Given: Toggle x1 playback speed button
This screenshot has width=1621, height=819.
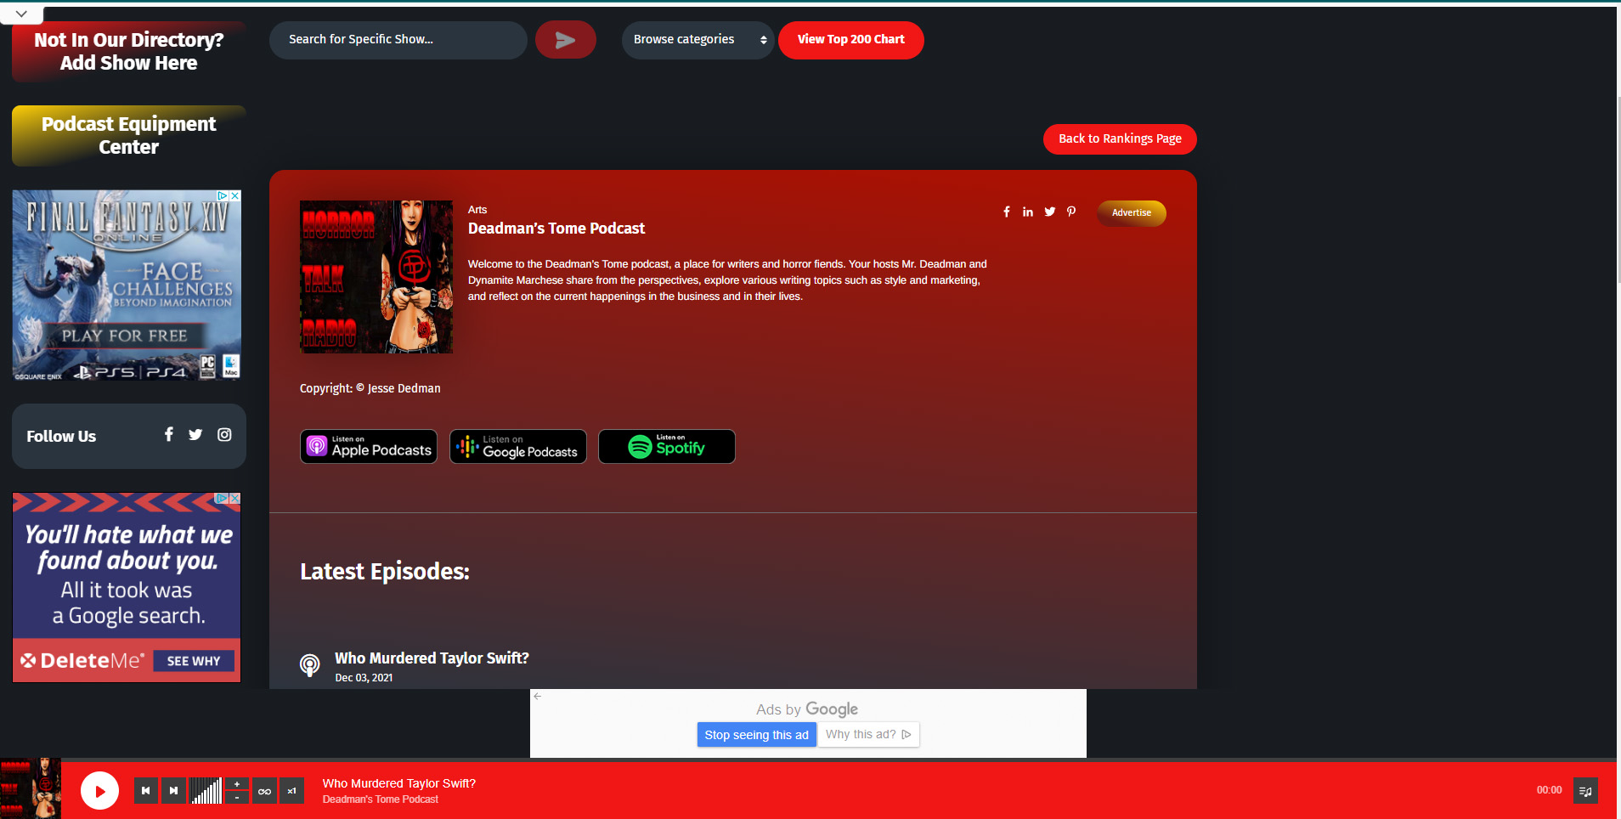Looking at the screenshot, I should tap(291, 791).
